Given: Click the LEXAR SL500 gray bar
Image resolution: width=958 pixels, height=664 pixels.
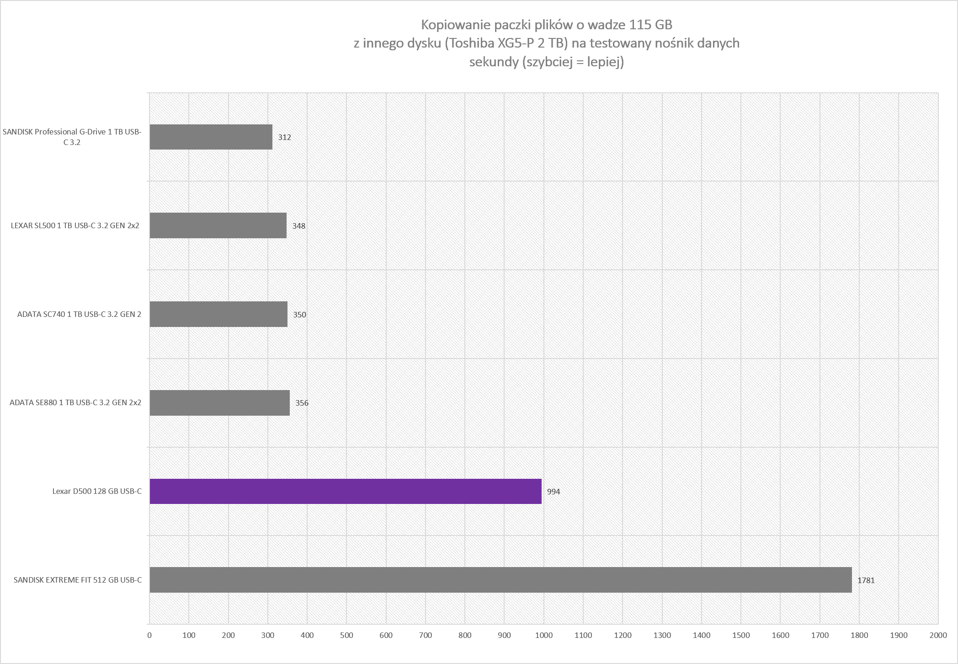Looking at the screenshot, I should [x=218, y=225].
